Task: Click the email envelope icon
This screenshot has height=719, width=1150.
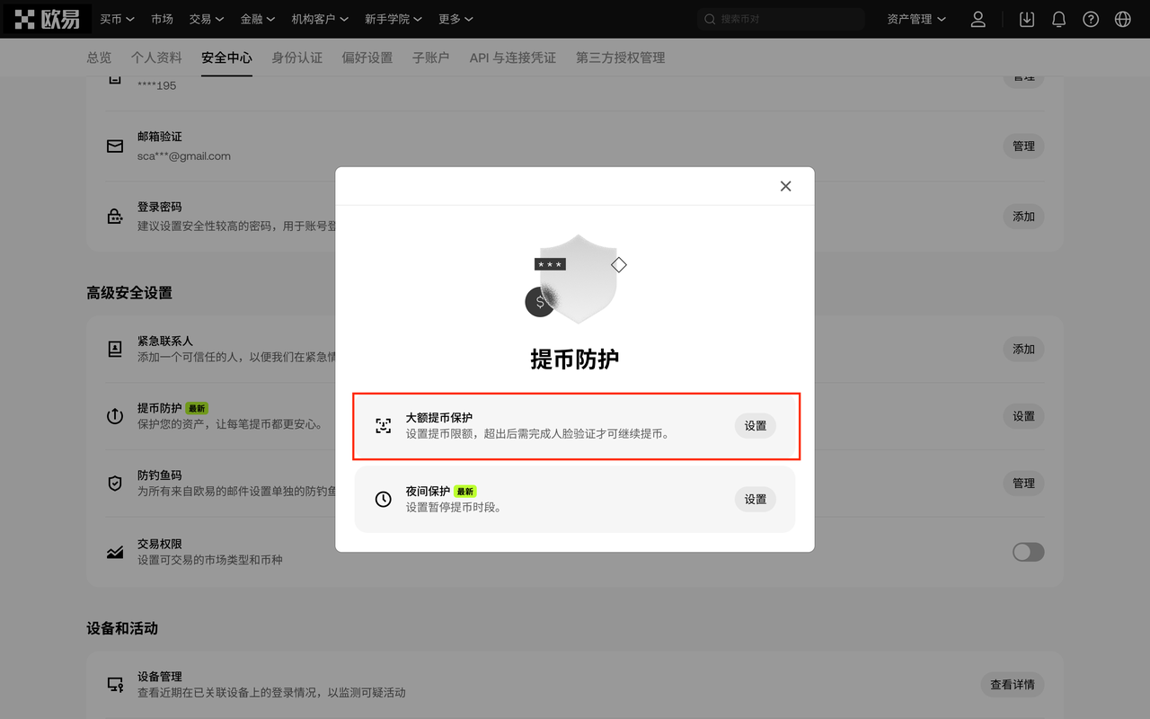Action: tap(115, 146)
